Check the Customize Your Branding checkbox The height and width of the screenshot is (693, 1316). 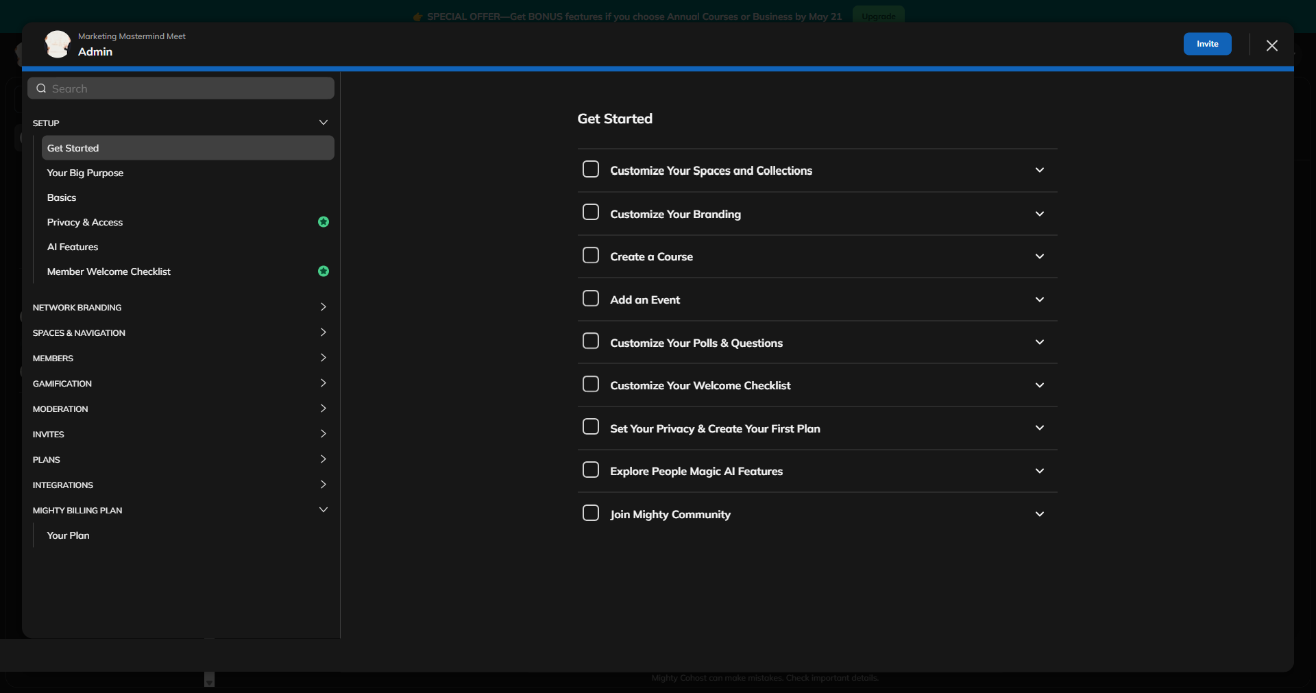(x=590, y=212)
